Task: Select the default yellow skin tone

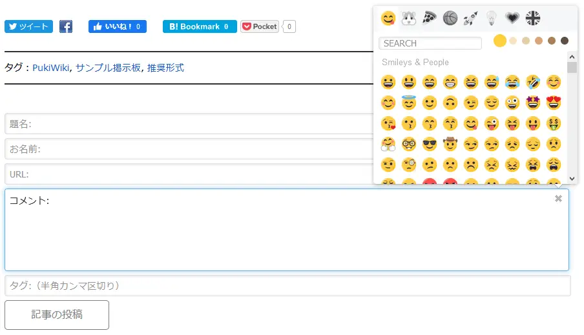Action: (x=500, y=41)
